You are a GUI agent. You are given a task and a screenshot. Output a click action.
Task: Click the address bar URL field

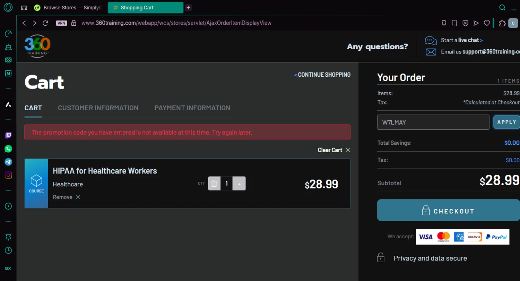tap(176, 23)
